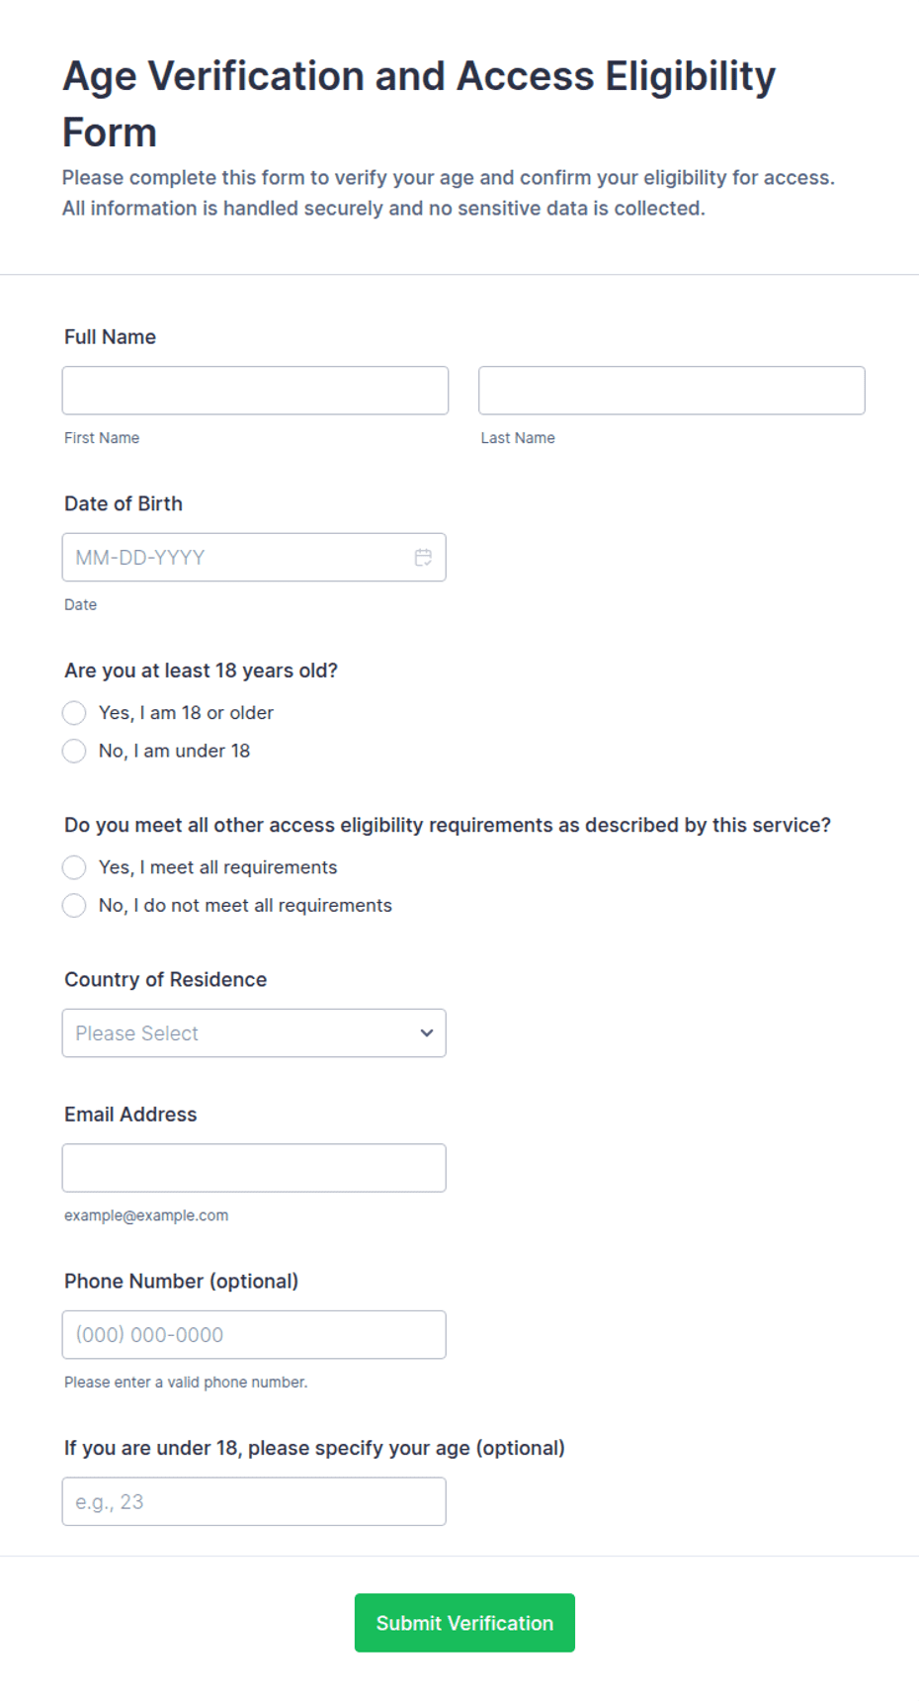Focus the First Name field
Image resolution: width=919 pixels, height=1701 pixels.
(255, 391)
